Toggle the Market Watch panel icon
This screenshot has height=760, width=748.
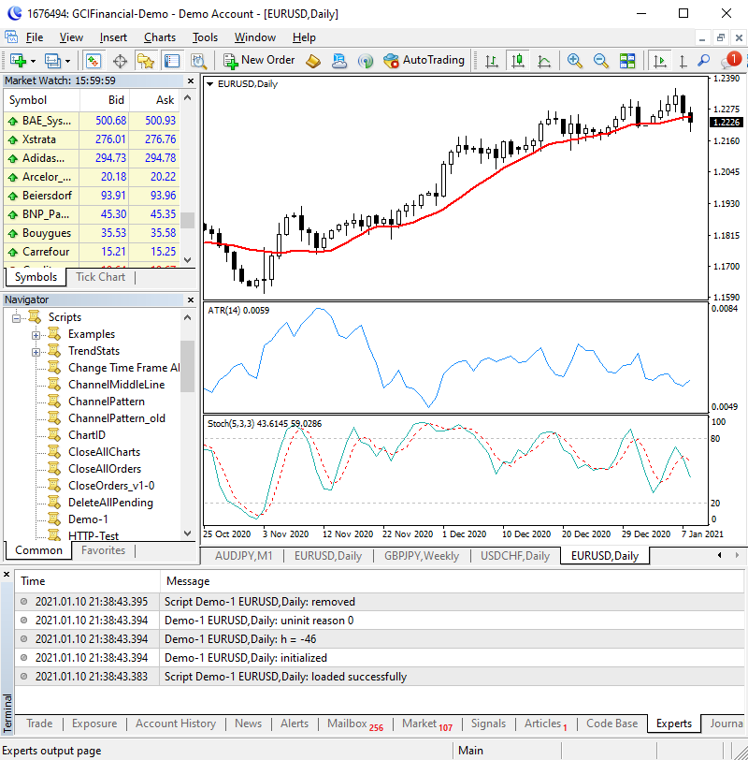[x=93, y=61]
